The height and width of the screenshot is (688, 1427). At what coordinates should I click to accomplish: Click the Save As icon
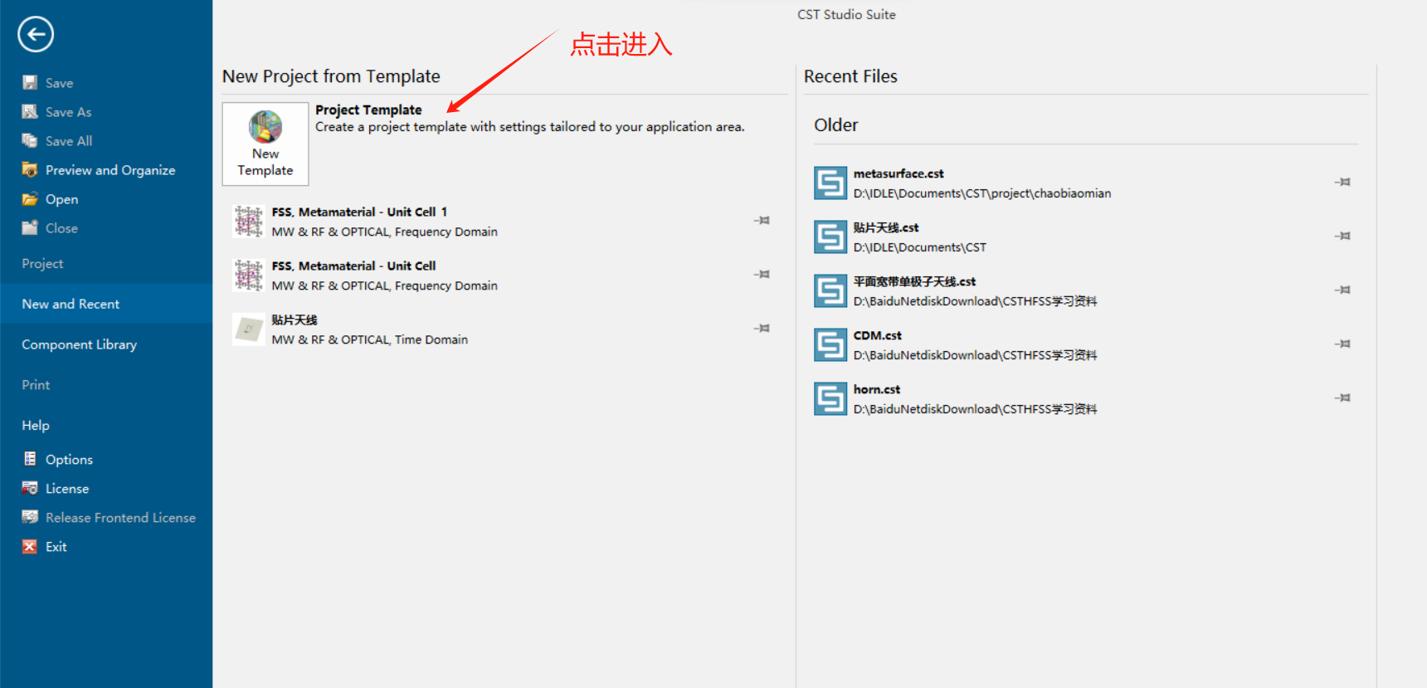30,112
